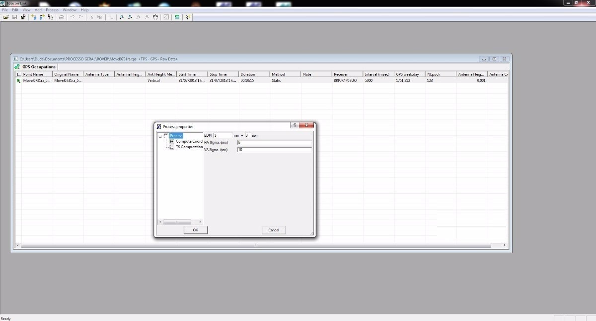Click the Copy toolbar icon
This screenshot has height=321, width=596.
pyautogui.click(x=100, y=17)
